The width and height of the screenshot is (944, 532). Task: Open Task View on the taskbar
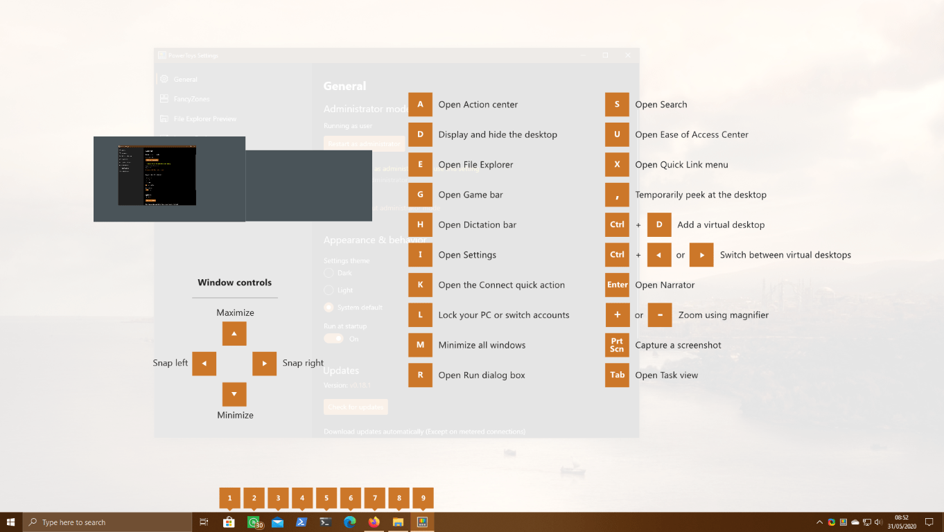pyautogui.click(x=204, y=522)
